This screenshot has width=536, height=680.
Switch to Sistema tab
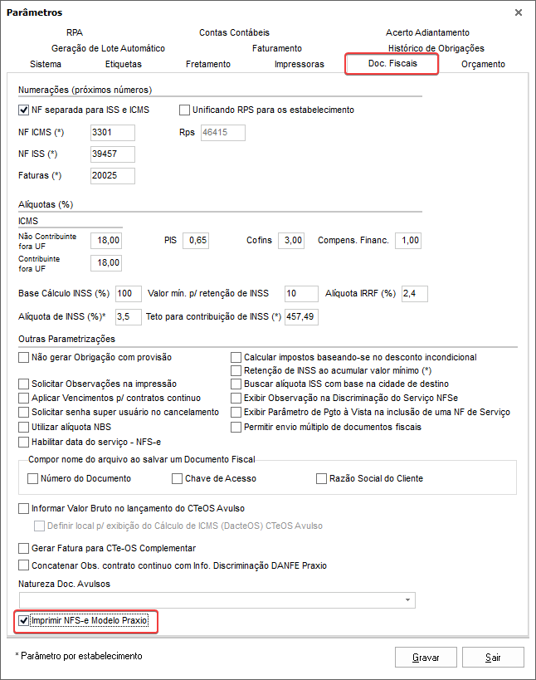pyautogui.click(x=46, y=64)
